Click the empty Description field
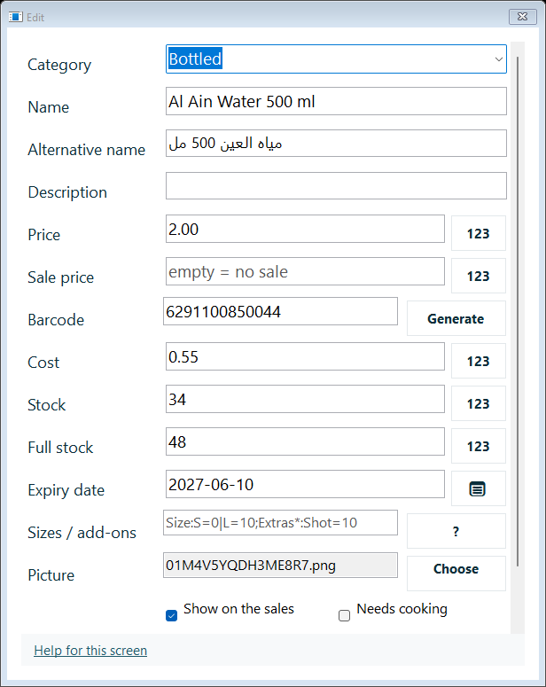The image size is (546, 687). [336, 186]
